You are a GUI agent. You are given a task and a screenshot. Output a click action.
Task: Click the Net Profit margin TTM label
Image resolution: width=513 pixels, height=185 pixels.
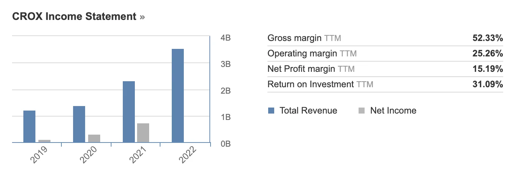click(311, 69)
